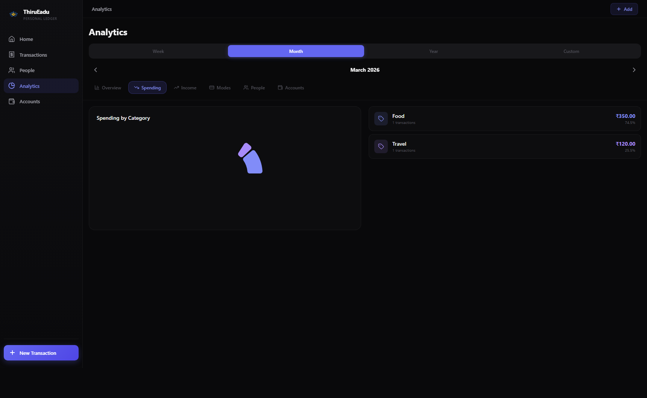Click the New Transaction button

(x=41, y=353)
